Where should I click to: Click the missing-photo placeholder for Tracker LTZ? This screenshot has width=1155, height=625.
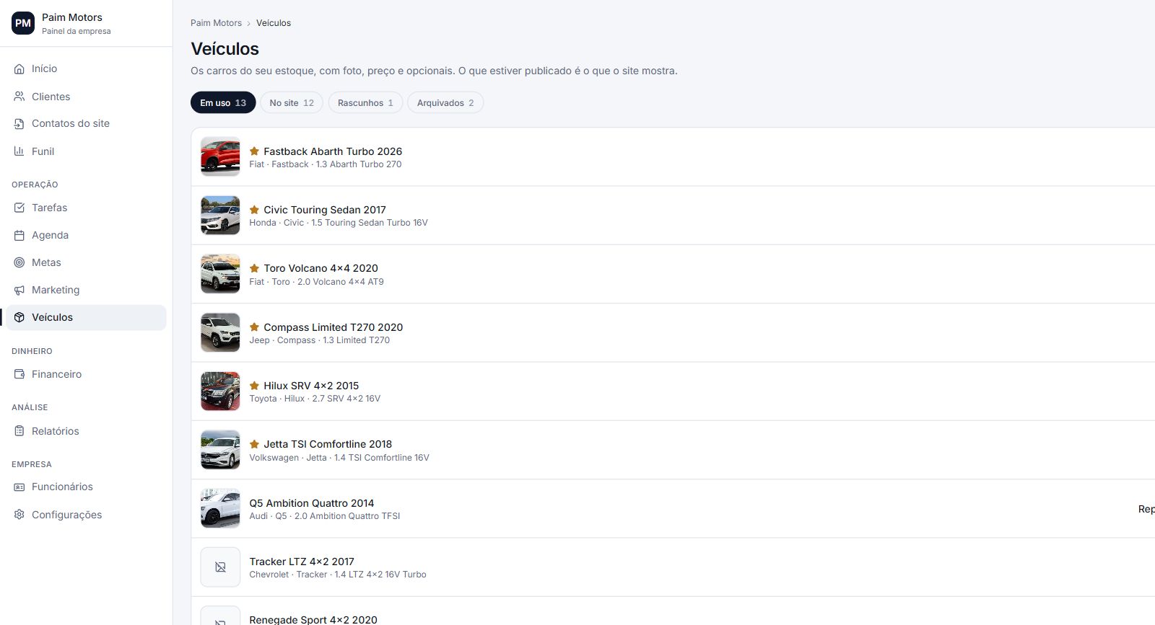click(220, 567)
